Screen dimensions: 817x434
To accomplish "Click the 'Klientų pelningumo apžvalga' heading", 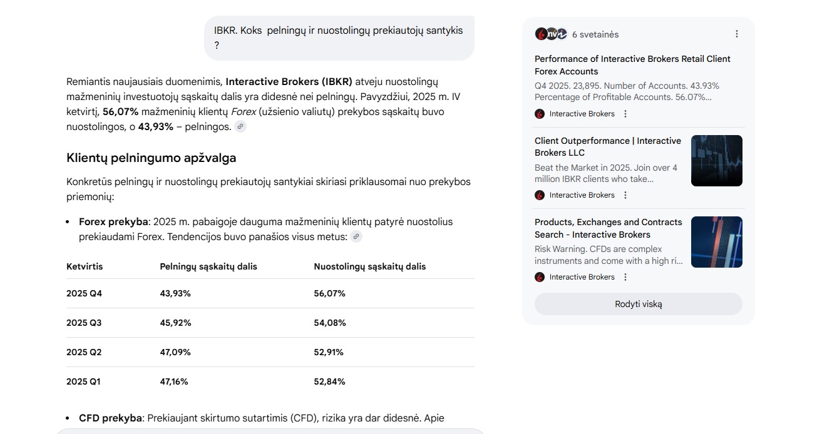I will pyautogui.click(x=152, y=158).
